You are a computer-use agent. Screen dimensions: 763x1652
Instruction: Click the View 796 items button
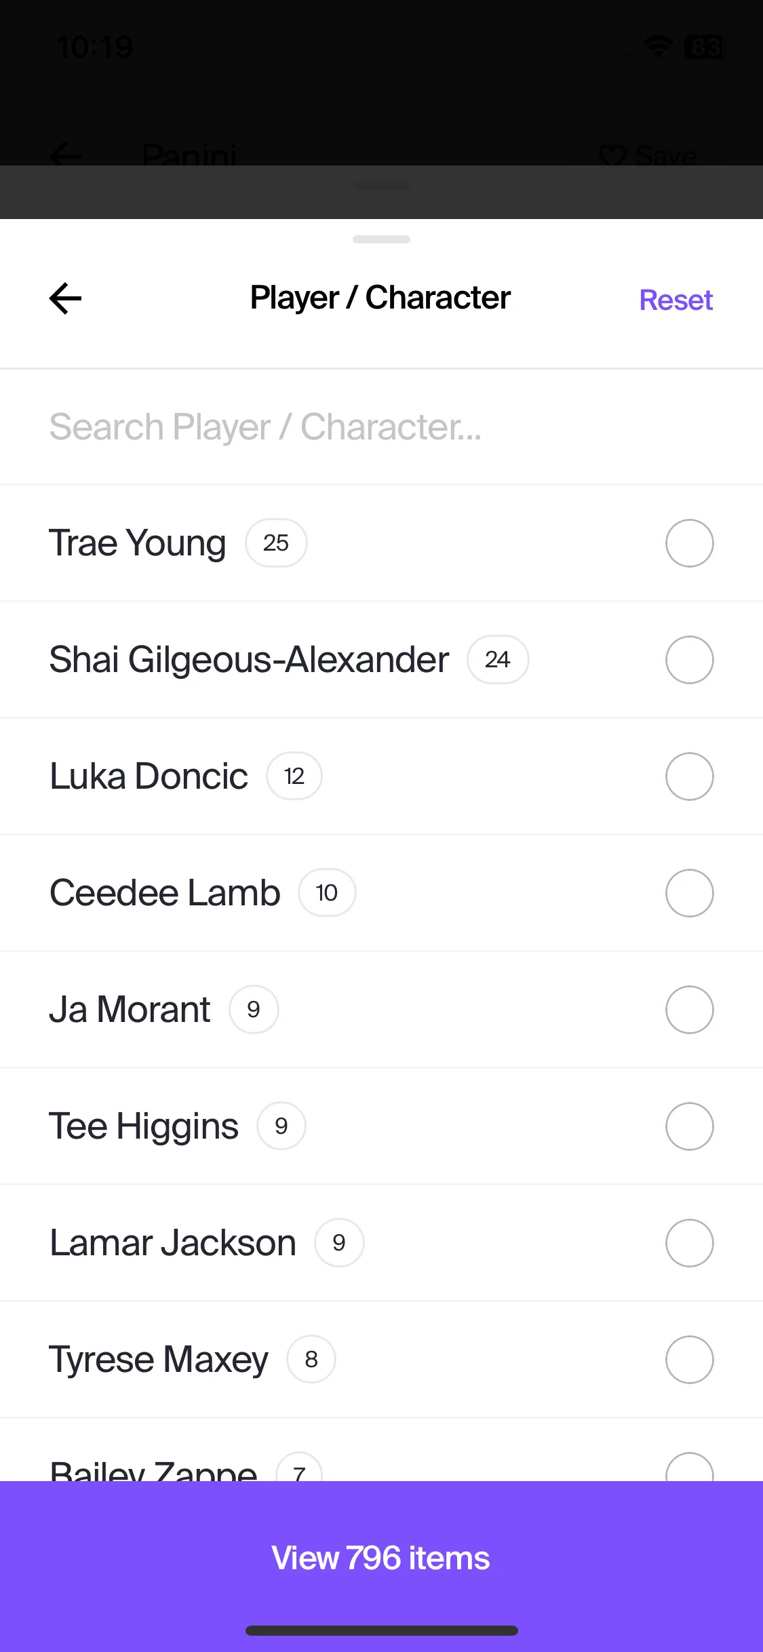tap(381, 1558)
